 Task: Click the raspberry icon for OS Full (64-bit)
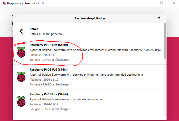(x=21, y=77)
